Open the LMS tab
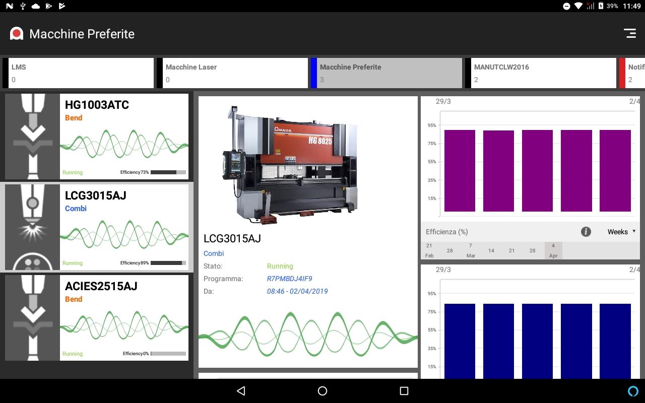The image size is (645, 403). coord(78,73)
